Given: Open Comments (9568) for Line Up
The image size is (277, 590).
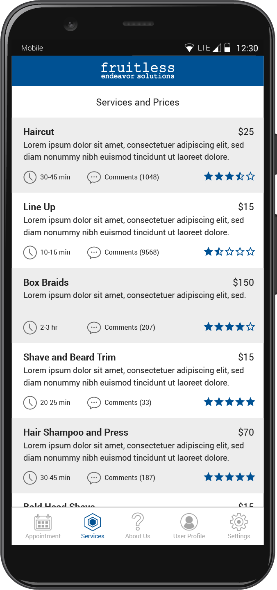Looking at the screenshot, I should tap(131, 252).
